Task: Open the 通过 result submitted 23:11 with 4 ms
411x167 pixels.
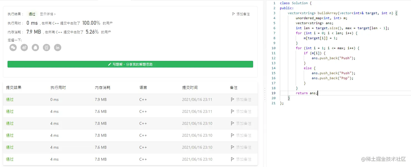Action: click(10, 111)
